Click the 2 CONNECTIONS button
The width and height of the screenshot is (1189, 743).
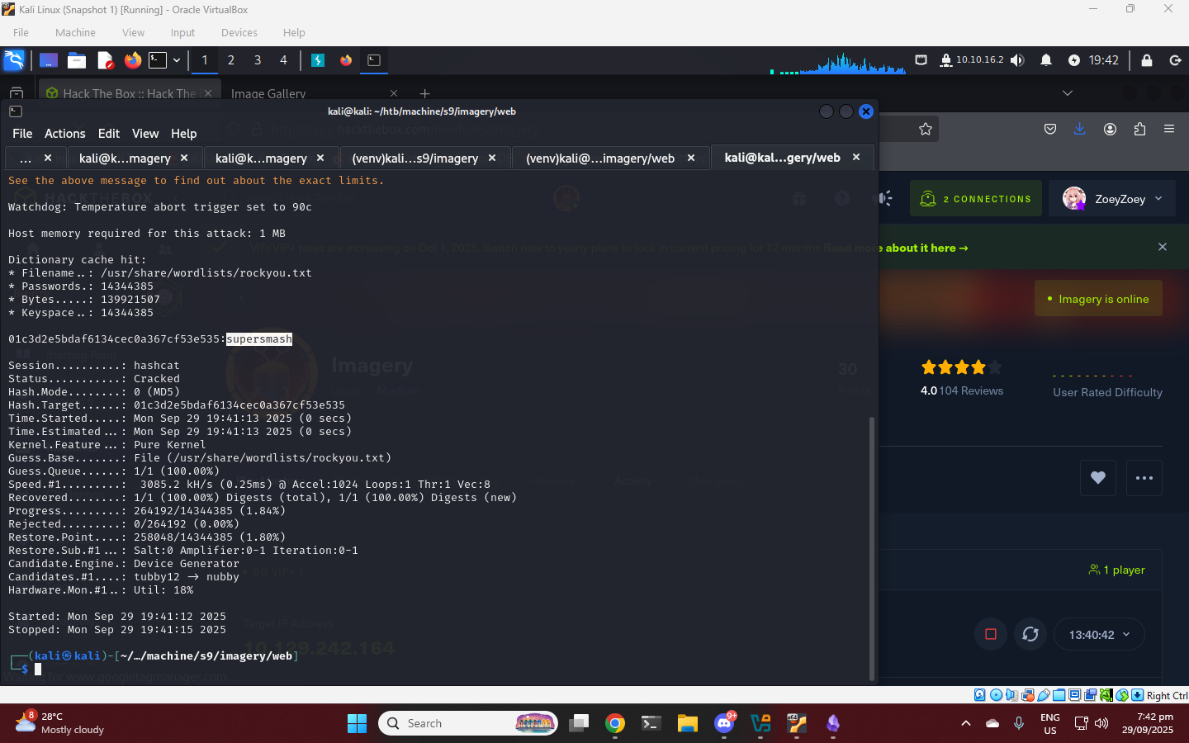click(x=977, y=199)
